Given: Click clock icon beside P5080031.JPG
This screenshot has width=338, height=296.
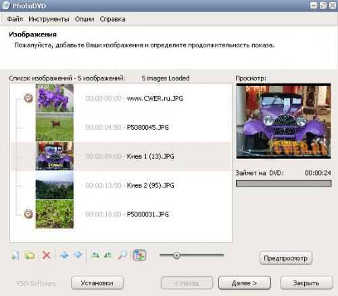Looking at the screenshot, I should [28, 214].
